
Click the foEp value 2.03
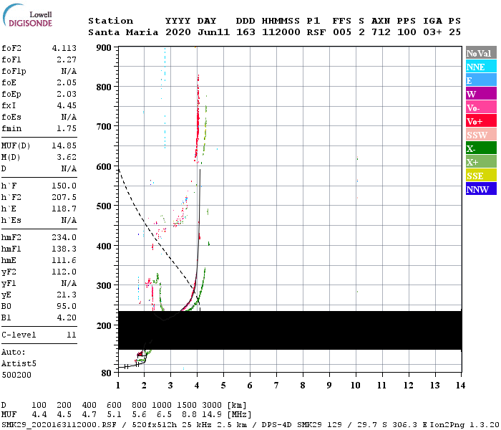[x=67, y=94]
